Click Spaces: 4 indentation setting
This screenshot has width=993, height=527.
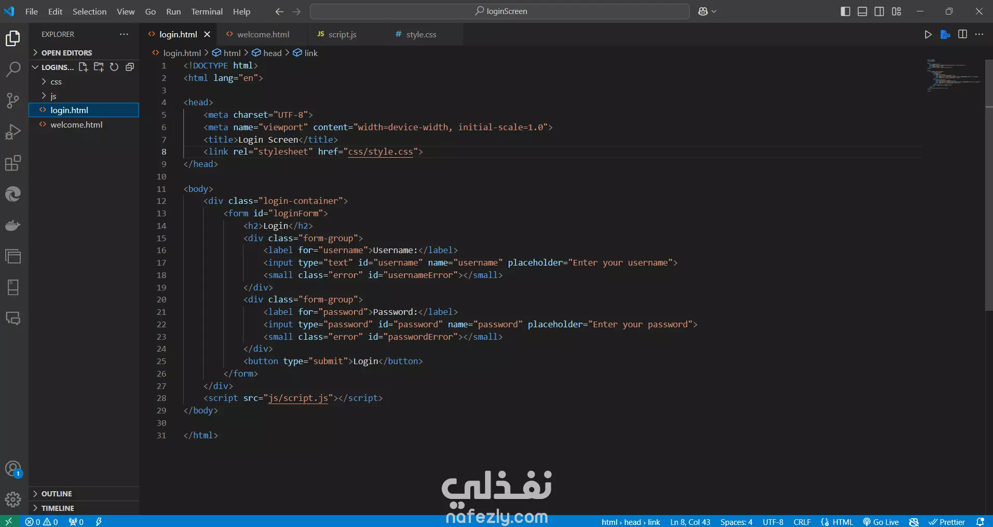(x=736, y=522)
